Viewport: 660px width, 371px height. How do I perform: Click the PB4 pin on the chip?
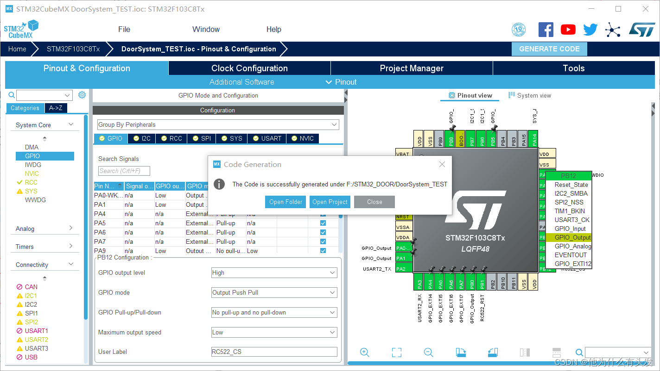503,139
